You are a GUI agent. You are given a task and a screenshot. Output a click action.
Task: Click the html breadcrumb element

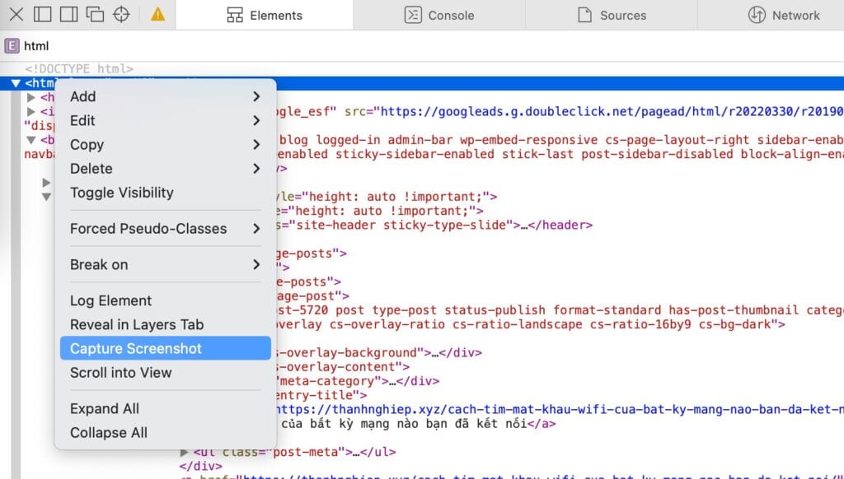click(27, 46)
